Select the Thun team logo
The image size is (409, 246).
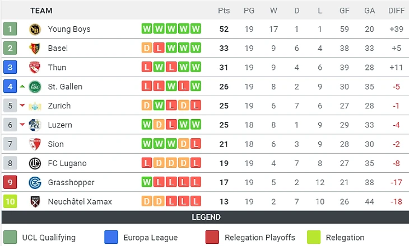[x=35, y=68]
